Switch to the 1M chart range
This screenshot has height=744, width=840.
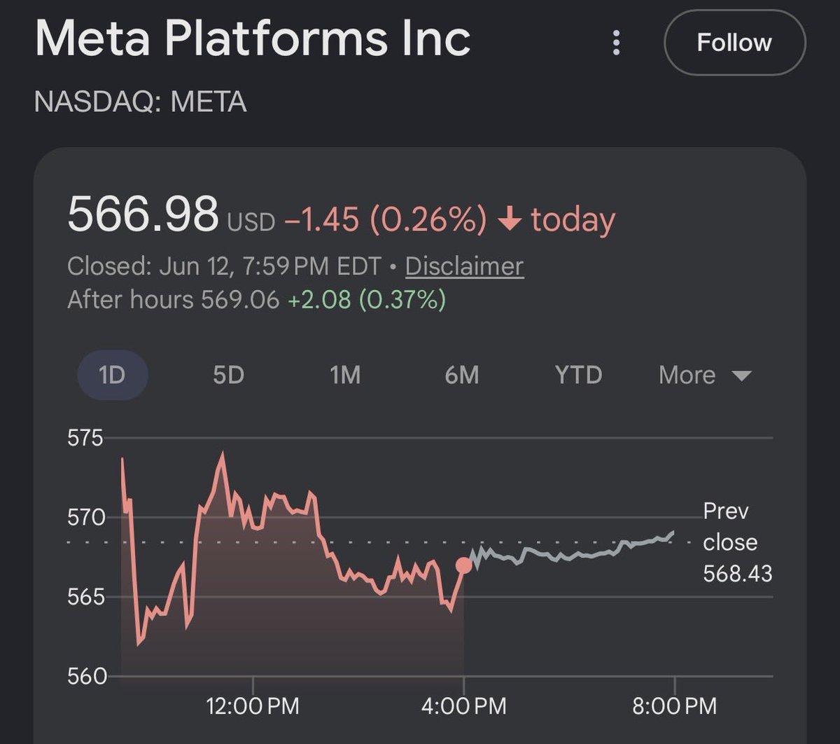[x=345, y=375]
